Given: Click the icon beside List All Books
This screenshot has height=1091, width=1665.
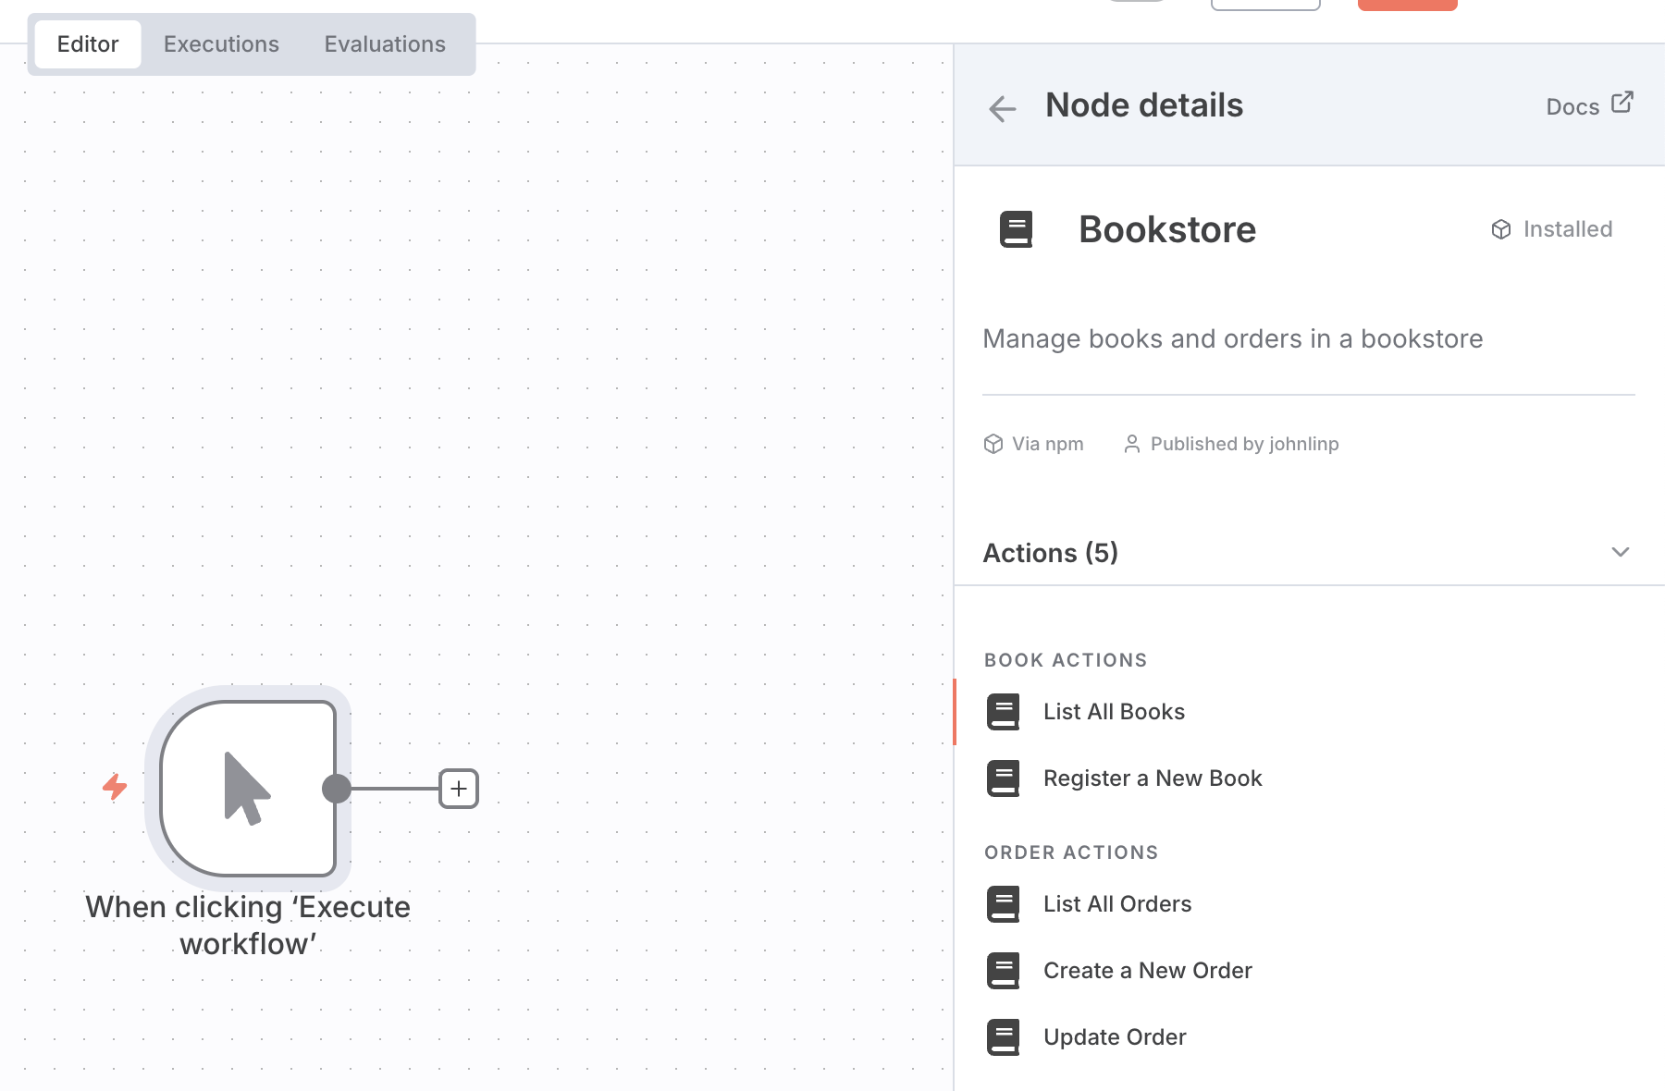Looking at the screenshot, I should click(x=1004, y=712).
